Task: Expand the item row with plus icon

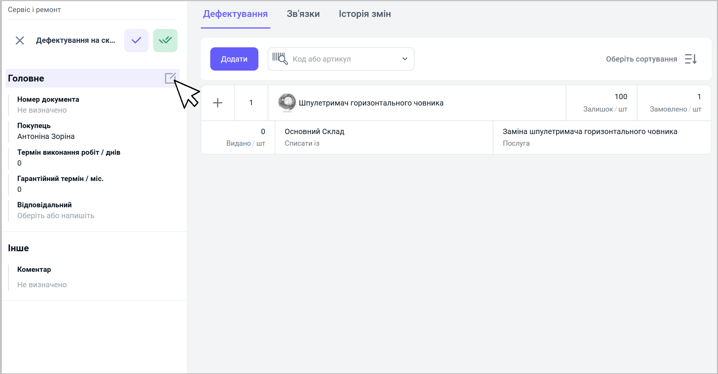Action: pyautogui.click(x=218, y=103)
